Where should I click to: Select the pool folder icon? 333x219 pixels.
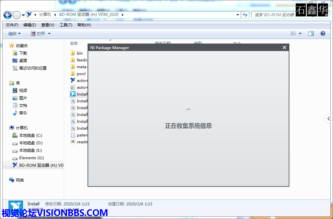pos(73,73)
